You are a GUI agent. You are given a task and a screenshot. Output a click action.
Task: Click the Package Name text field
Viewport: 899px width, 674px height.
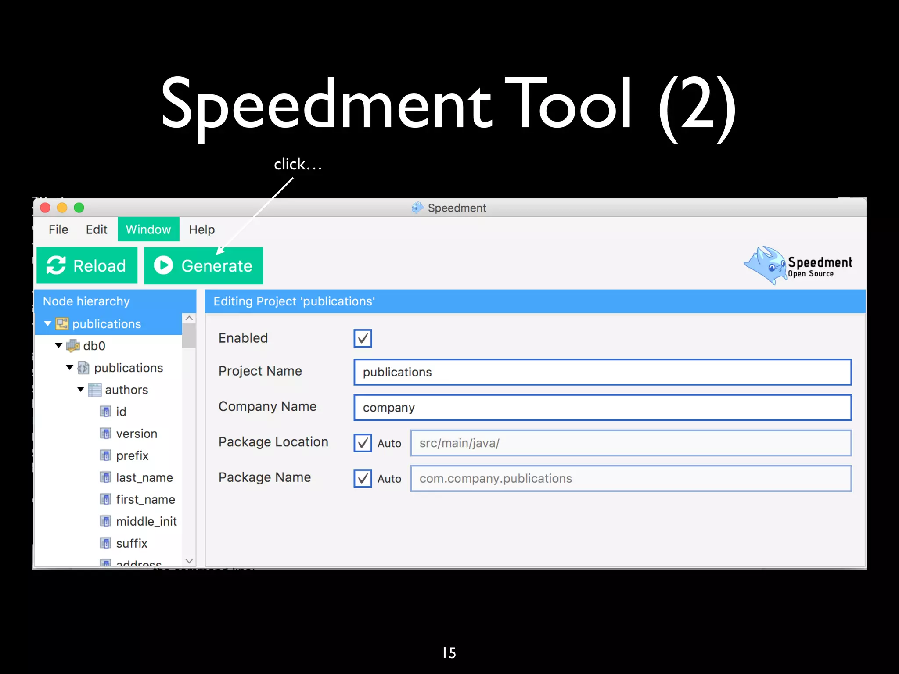pos(631,478)
